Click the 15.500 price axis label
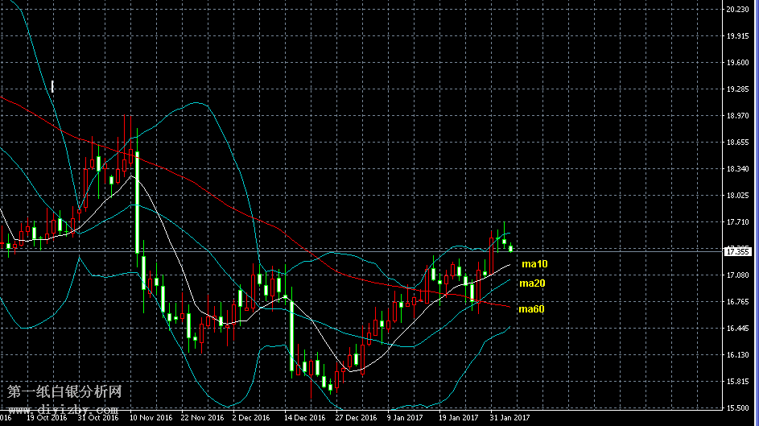 click(738, 408)
